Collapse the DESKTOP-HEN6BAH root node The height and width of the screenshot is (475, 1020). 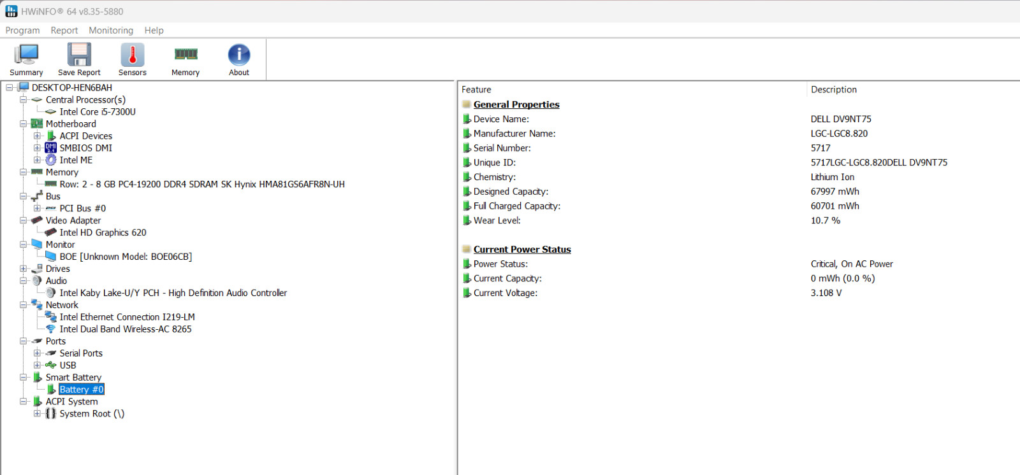(x=10, y=87)
